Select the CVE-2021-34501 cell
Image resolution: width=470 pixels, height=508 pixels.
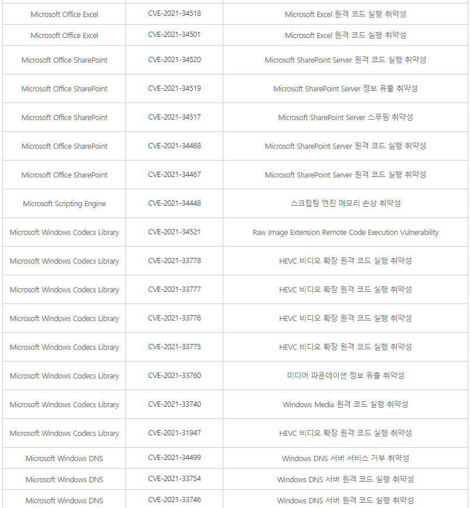[174, 35]
